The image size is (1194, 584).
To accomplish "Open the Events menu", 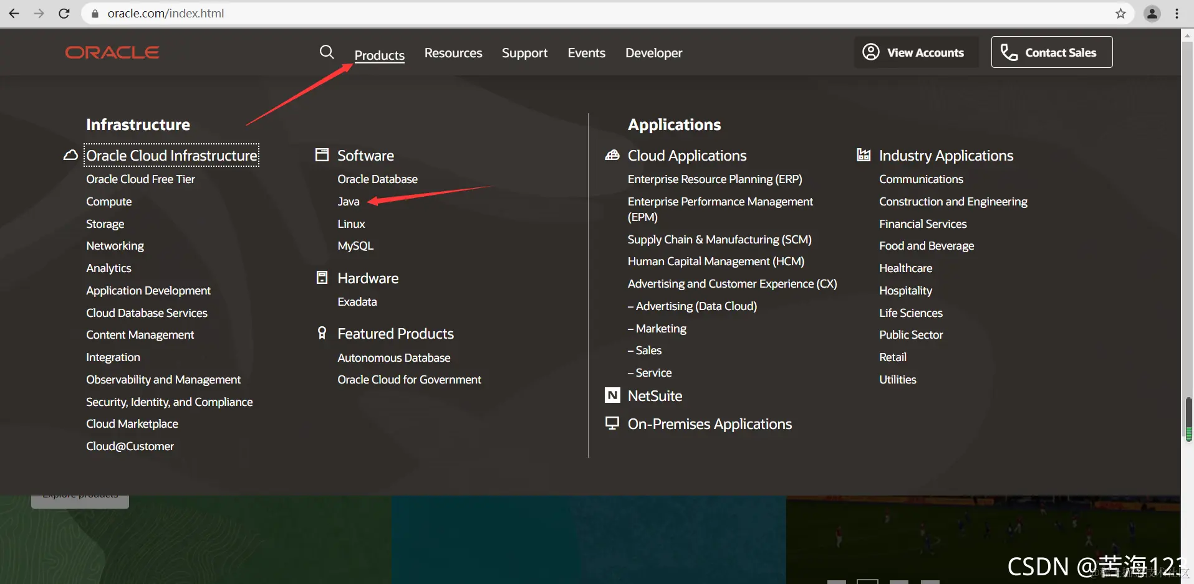I will 587,53.
